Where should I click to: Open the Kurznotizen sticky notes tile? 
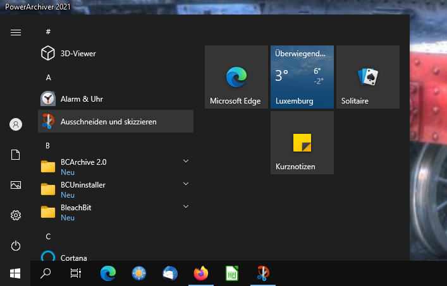click(302, 143)
